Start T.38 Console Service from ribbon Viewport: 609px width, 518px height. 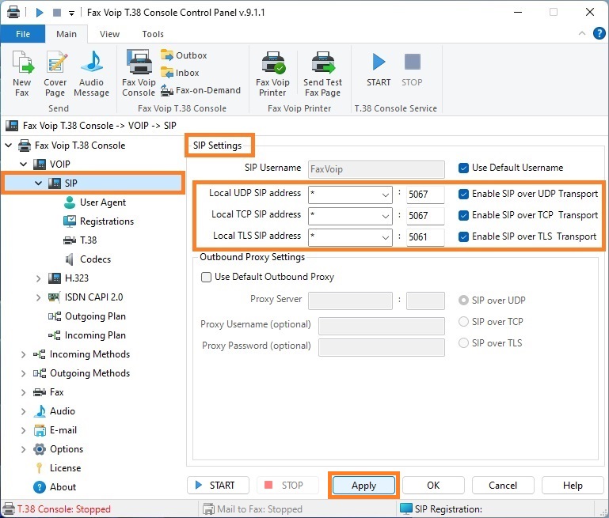point(379,70)
